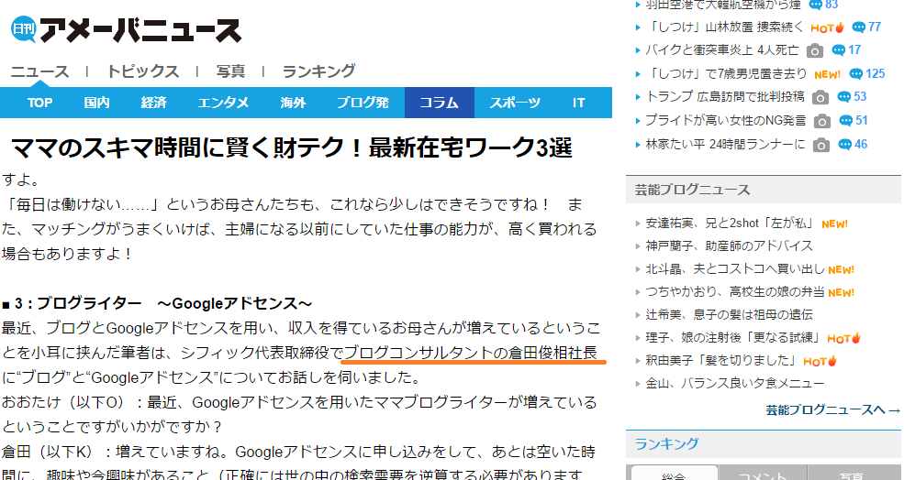Screen dimensions: 904x480
Task: Open 理子、娘の注射後「更なる試練」
Action: click(733, 337)
